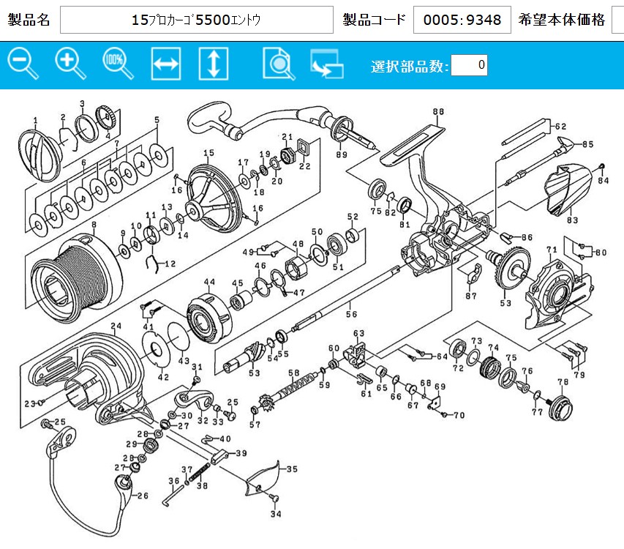624x549 pixels.
Task: Click the open in separate window icon
Action: point(327,64)
